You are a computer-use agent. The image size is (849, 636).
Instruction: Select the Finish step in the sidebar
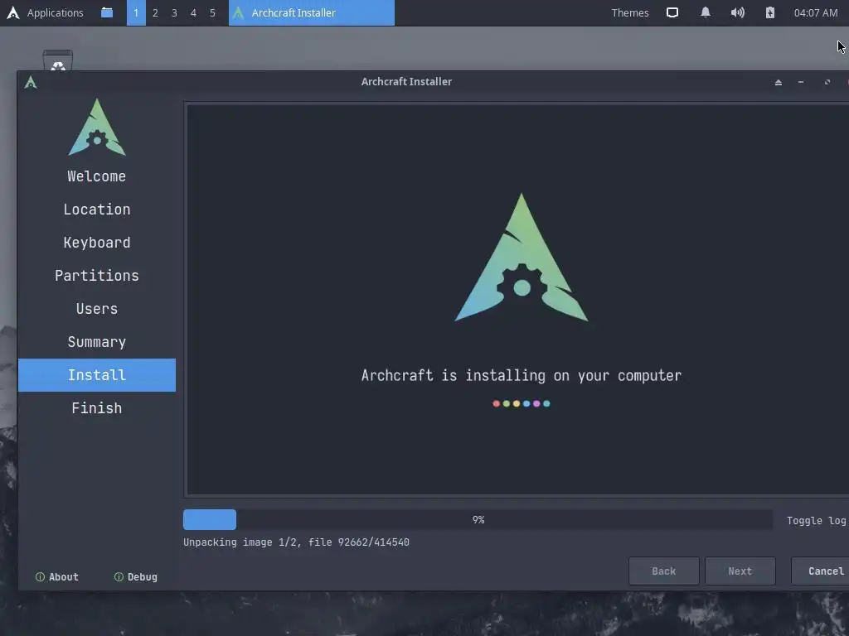coord(97,407)
